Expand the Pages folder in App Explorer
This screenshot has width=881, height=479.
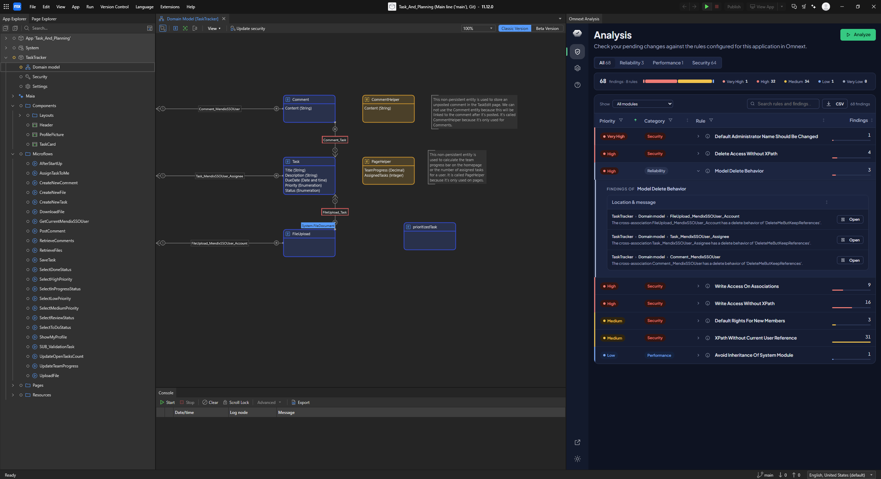coord(13,385)
